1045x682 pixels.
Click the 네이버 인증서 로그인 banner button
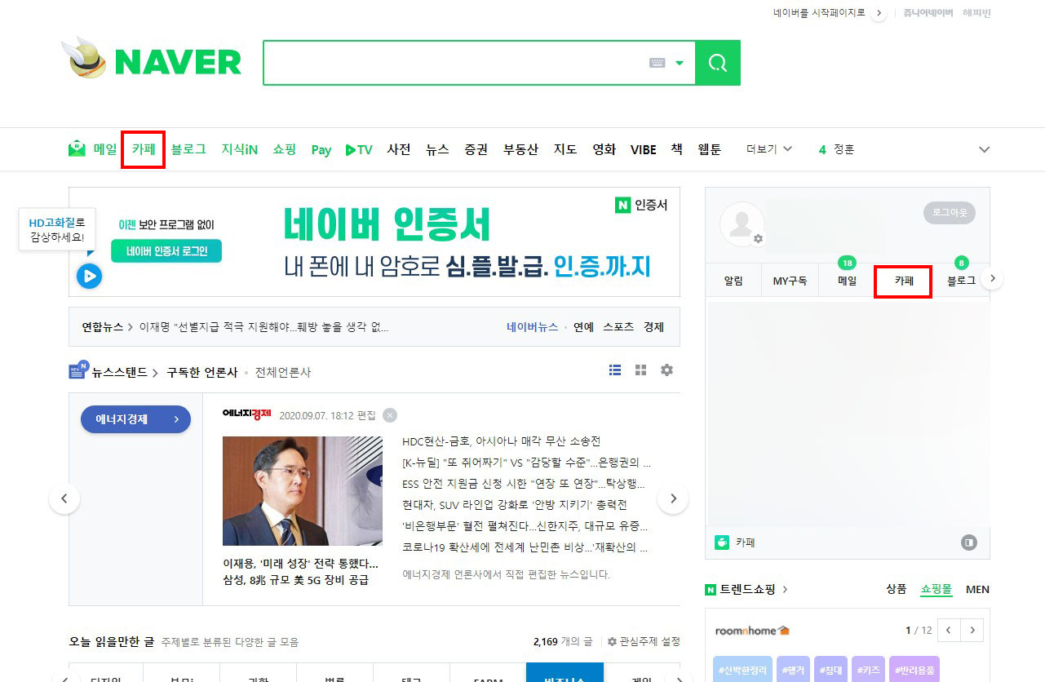pyautogui.click(x=166, y=251)
